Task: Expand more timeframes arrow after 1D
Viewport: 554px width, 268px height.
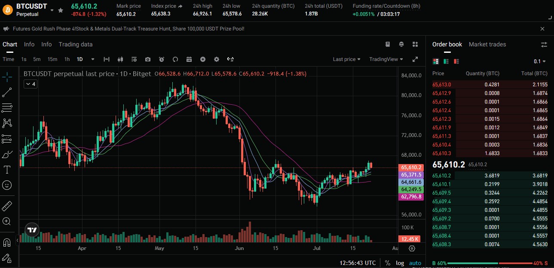Action: (x=92, y=59)
